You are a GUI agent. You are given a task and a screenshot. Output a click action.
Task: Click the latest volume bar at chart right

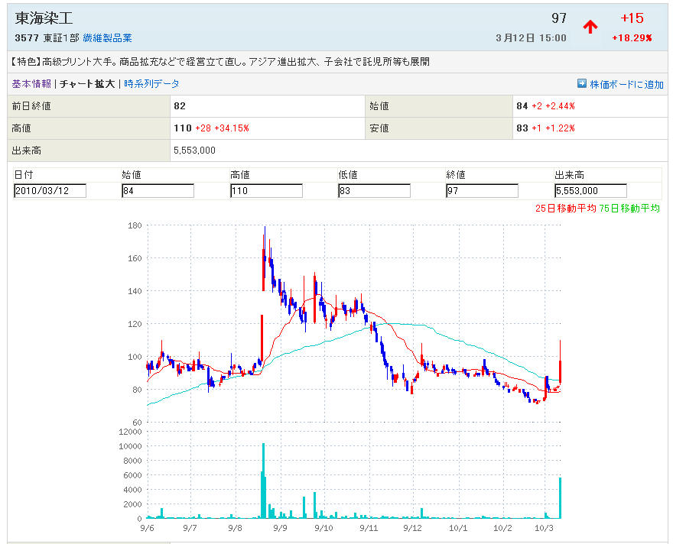[x=560, y=498]
